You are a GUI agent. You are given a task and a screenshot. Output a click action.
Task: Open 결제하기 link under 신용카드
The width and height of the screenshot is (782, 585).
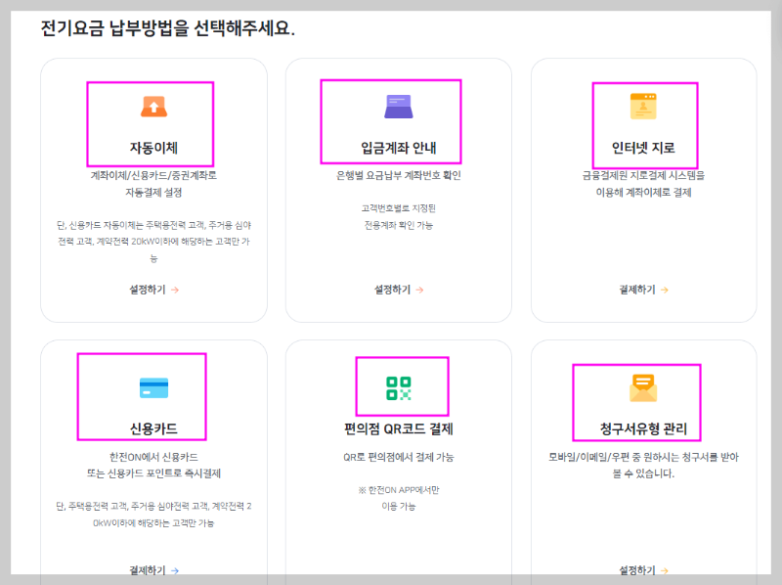pyautogui.click(x=153, y=570)
